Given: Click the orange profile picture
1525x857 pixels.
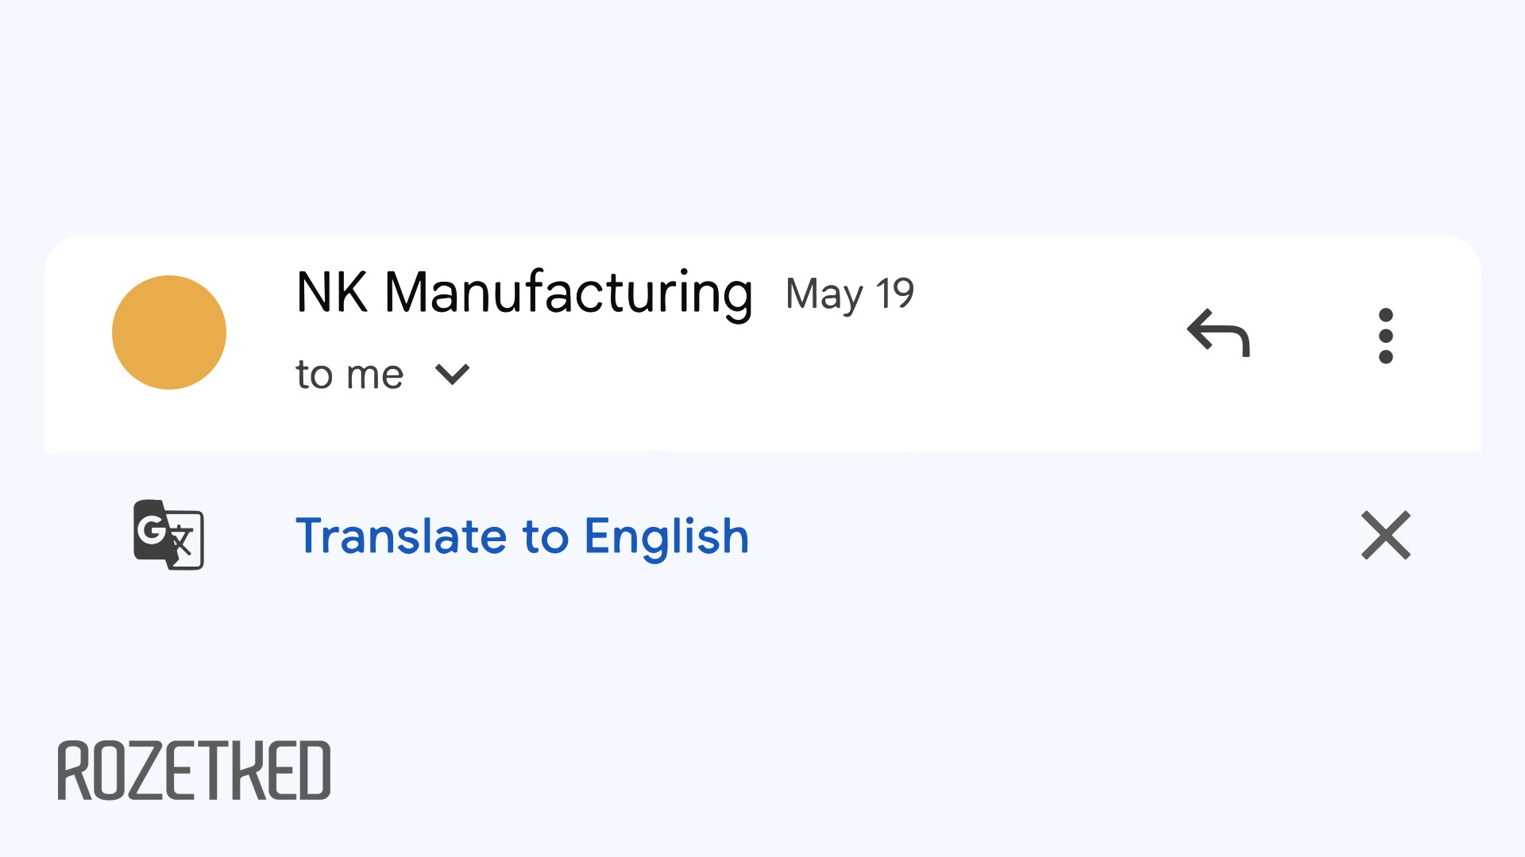Looking at the screenshot, I should tap(169, 332).
